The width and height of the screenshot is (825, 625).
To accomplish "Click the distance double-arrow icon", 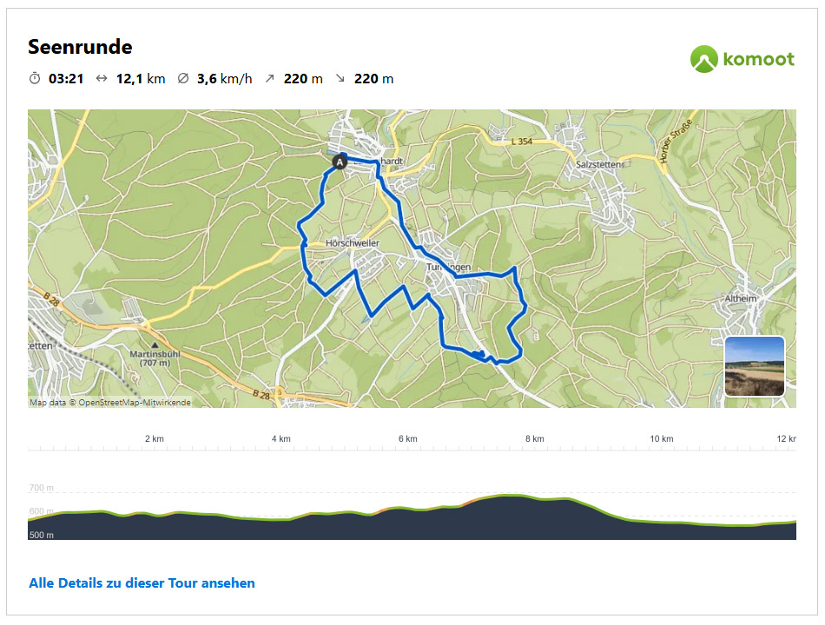I will 102,79.
